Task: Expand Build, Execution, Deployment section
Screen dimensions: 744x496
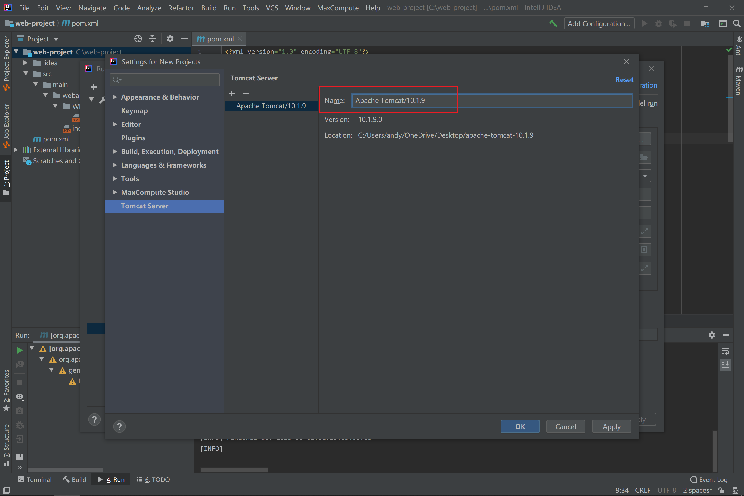Action: 115,151
